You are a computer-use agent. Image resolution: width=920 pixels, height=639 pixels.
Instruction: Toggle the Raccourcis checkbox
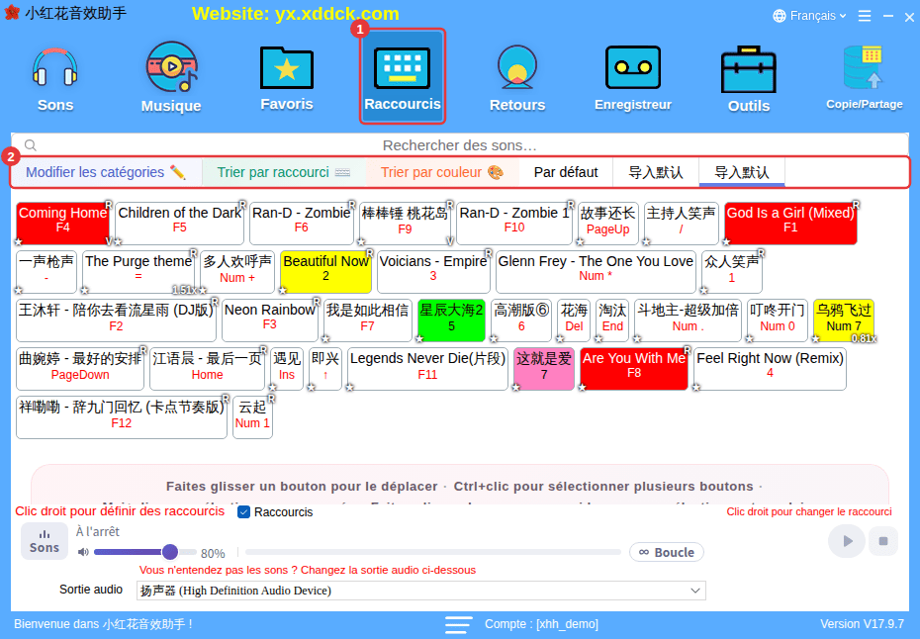(x=244, y=512)
